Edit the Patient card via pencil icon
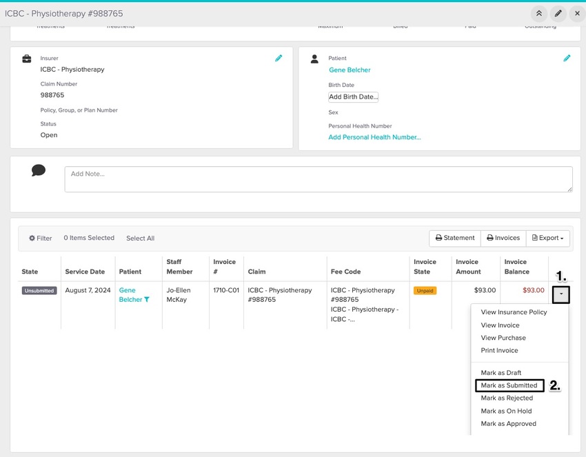The width and height of the screenshot is (586, 457). (x=567, y=58)
